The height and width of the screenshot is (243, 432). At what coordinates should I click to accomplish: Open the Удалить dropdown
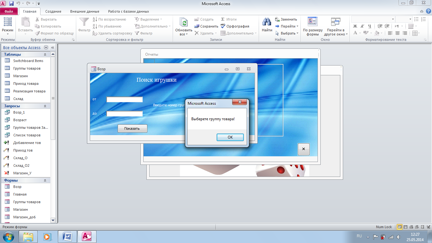(x=206, y=33)
